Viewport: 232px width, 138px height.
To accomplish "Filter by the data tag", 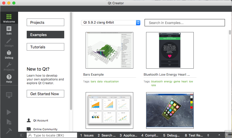I will click(x=100, y=81).
